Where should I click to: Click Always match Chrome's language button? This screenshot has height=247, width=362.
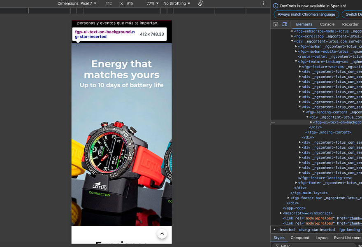tap(306, 14)
